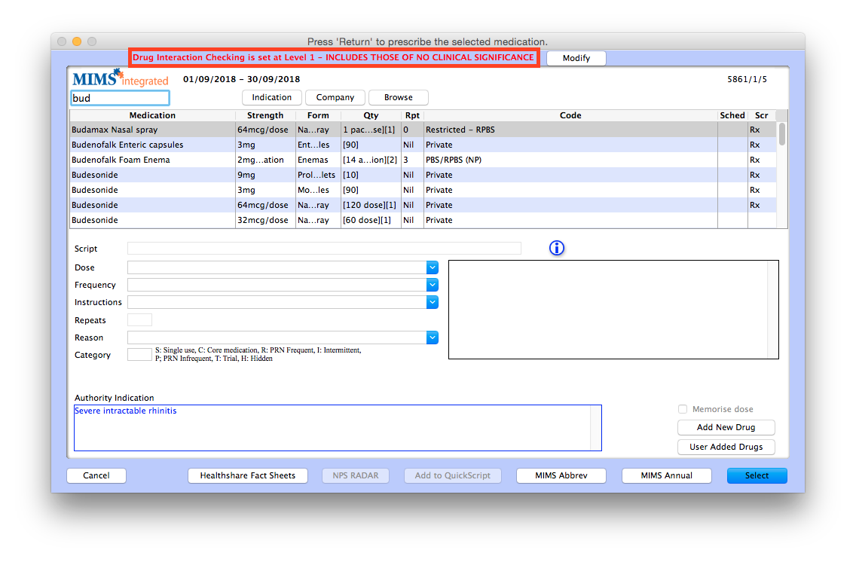The width and height of the screenshot is (856, 562).
Task: Expand the Reason dropdown list
Action: point(432,338)
